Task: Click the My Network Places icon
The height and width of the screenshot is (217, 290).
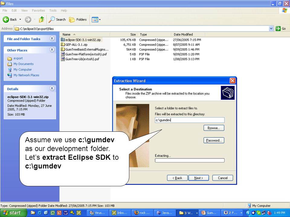Action: [10, 75]
